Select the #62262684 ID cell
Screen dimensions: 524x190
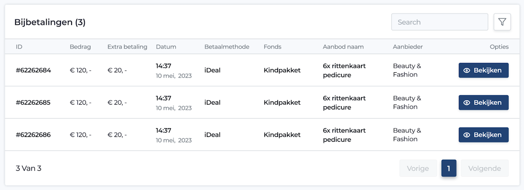[x=33, y=70]
